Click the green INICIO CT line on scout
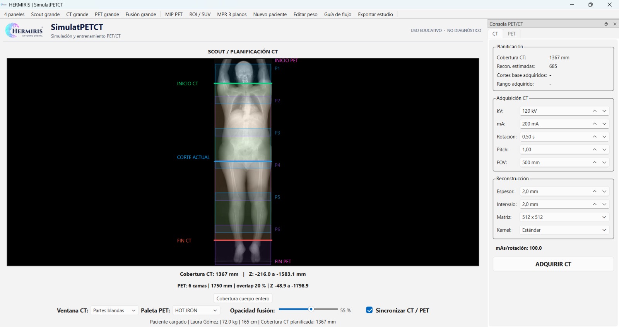 [243, 83]
